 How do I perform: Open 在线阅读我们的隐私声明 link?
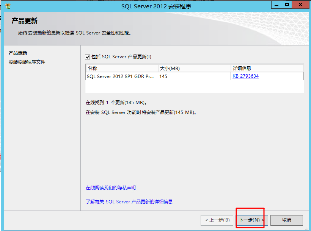(x=111, y=187)
